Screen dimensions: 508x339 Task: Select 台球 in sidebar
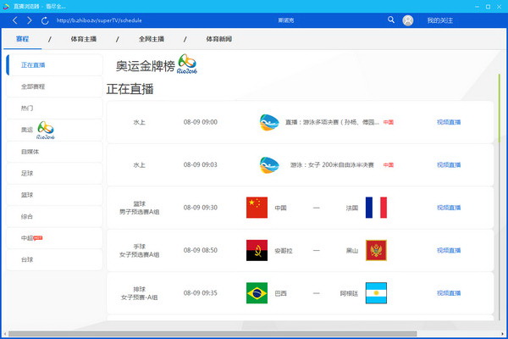pyautogui.click(x=54, y=259)
